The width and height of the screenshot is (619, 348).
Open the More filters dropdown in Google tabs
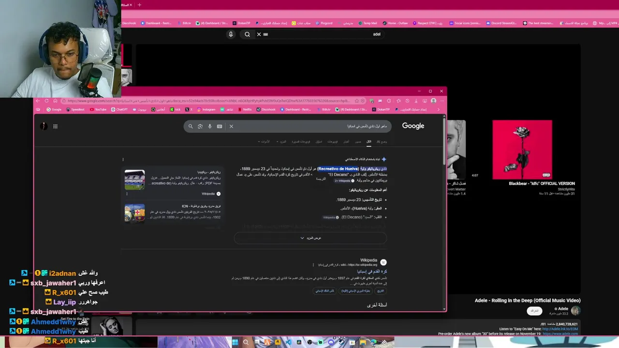(281, 142)
